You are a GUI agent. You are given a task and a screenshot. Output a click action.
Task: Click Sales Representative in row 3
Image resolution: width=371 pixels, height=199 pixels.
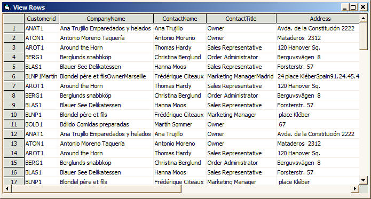tap(241, 47)
